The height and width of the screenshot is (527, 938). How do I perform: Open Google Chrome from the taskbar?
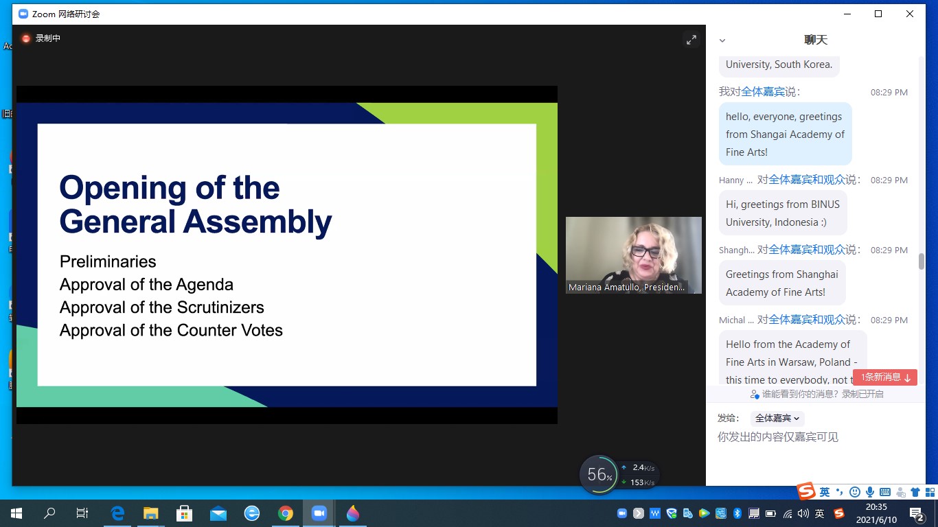[x=286, y=513]
